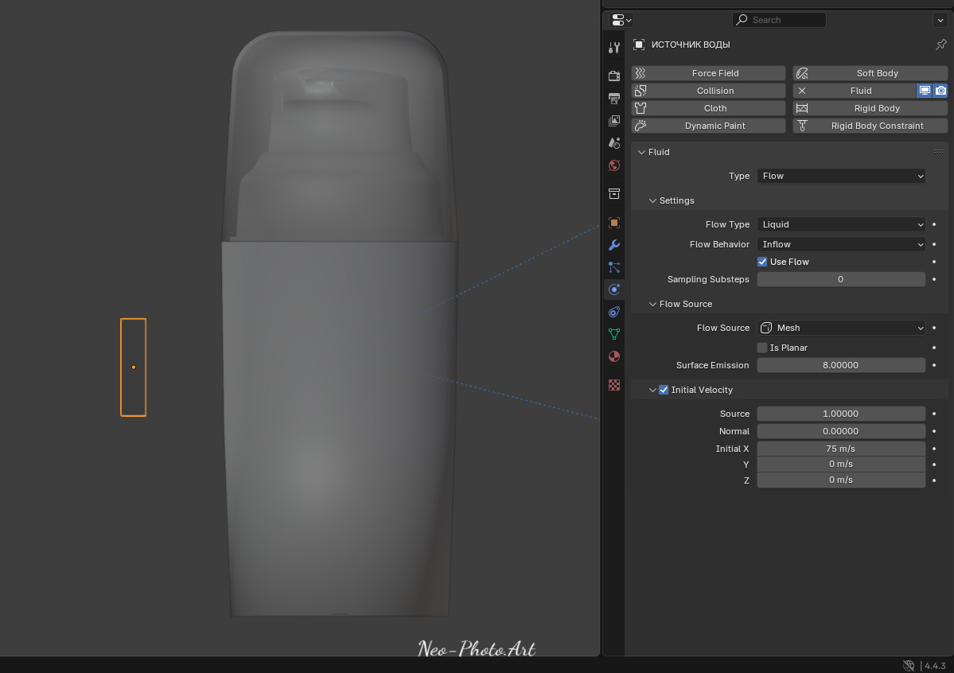The image size is (954, 673).
Task: Click the Initial Z velocity field
Action: point(841,480)
